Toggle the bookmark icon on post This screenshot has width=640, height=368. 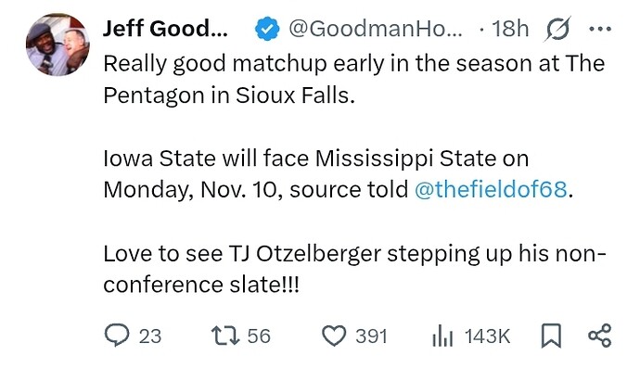pos(551,336)
